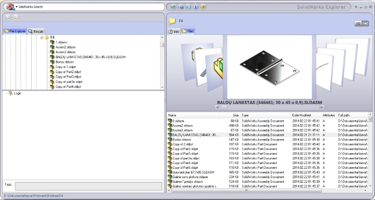The height and width of the screenshot is (200, 375).
Task: Select Copy of Part3.sldprt in tree
Action: tap(66, 77)
